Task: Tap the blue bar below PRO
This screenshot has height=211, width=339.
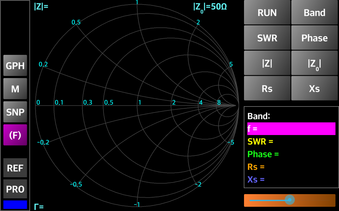Action: [15, 205]
